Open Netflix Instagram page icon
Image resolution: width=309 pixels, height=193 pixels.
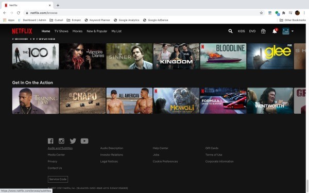(61, 141)
